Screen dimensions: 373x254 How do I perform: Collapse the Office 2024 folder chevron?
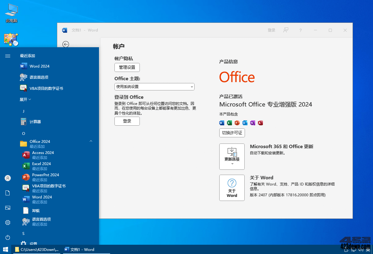91,140
